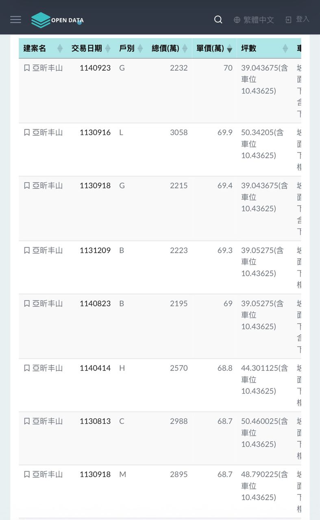
Task: Toggle 單價(萬) sort direction arrow
Action: [x=229, y=49]
